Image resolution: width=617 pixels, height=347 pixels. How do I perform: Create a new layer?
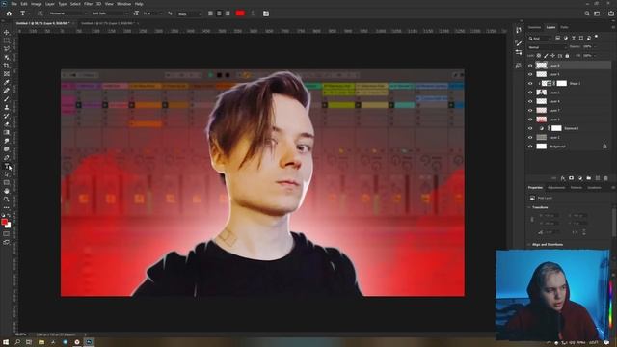pyautogui.click(x=598, y=178)
